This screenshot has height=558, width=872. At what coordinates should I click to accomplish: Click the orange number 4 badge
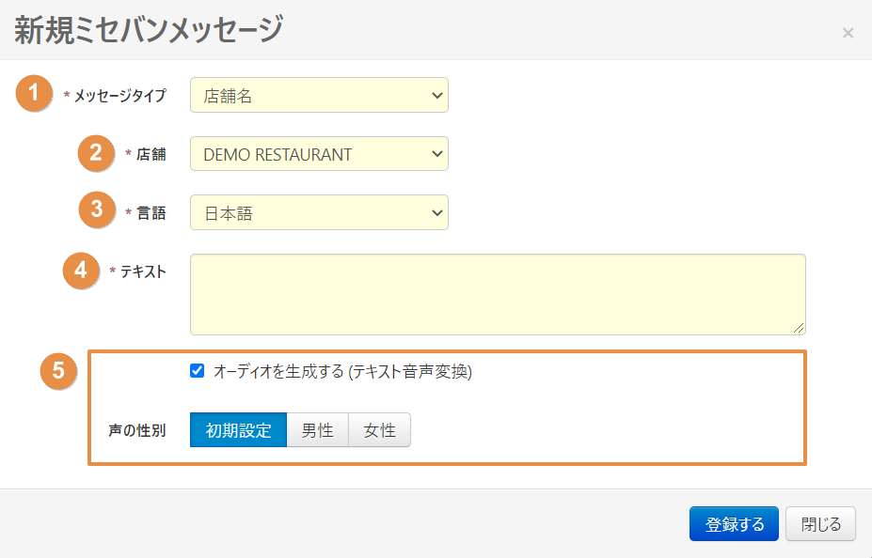(x=82, y=271)
